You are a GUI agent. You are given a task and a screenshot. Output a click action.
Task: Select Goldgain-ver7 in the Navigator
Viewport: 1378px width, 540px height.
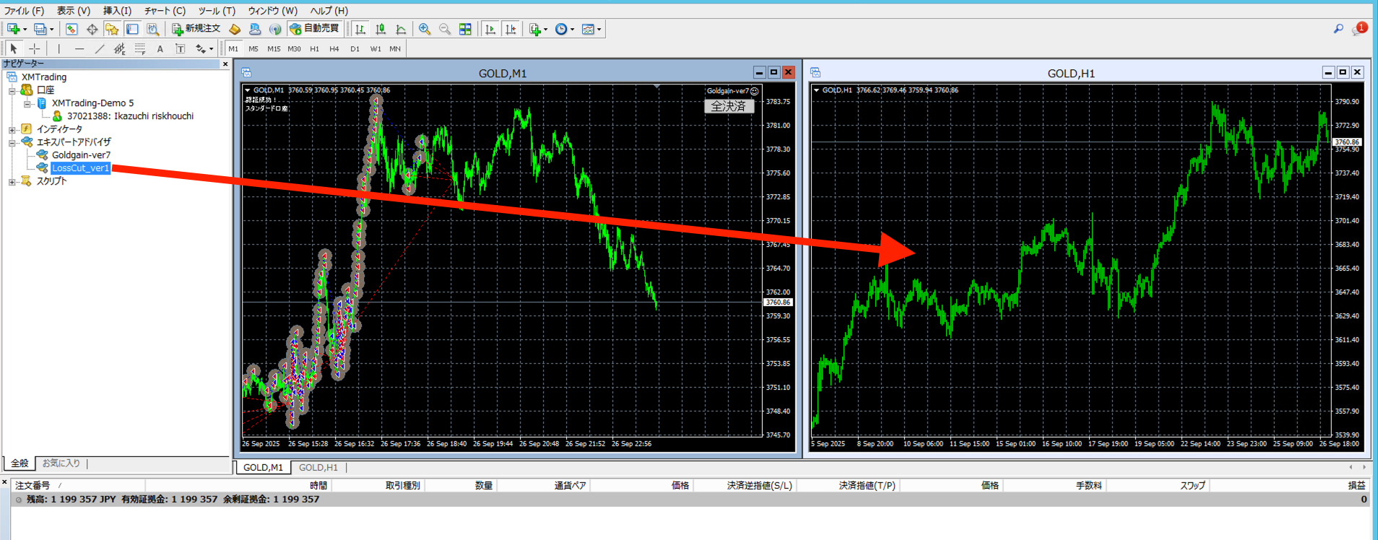(x=81, y=155)
